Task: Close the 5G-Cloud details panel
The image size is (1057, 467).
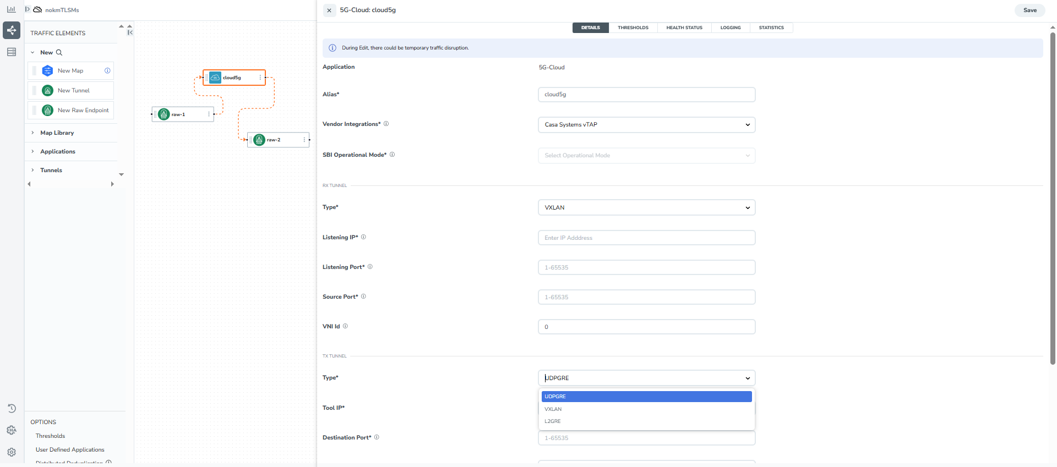Action: click(329, 10)
